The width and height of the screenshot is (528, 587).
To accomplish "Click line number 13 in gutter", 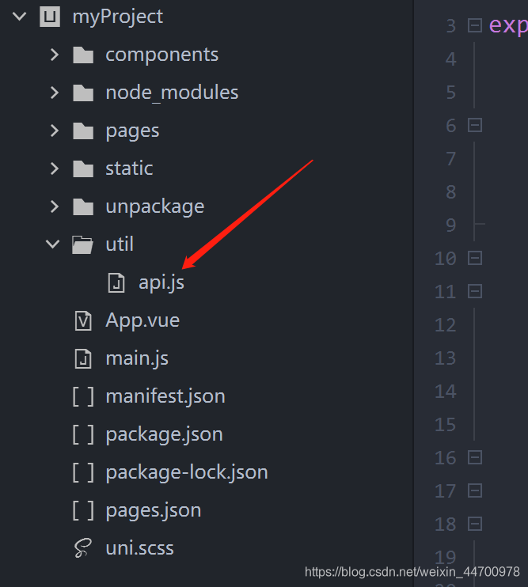I will coord(445,358).
